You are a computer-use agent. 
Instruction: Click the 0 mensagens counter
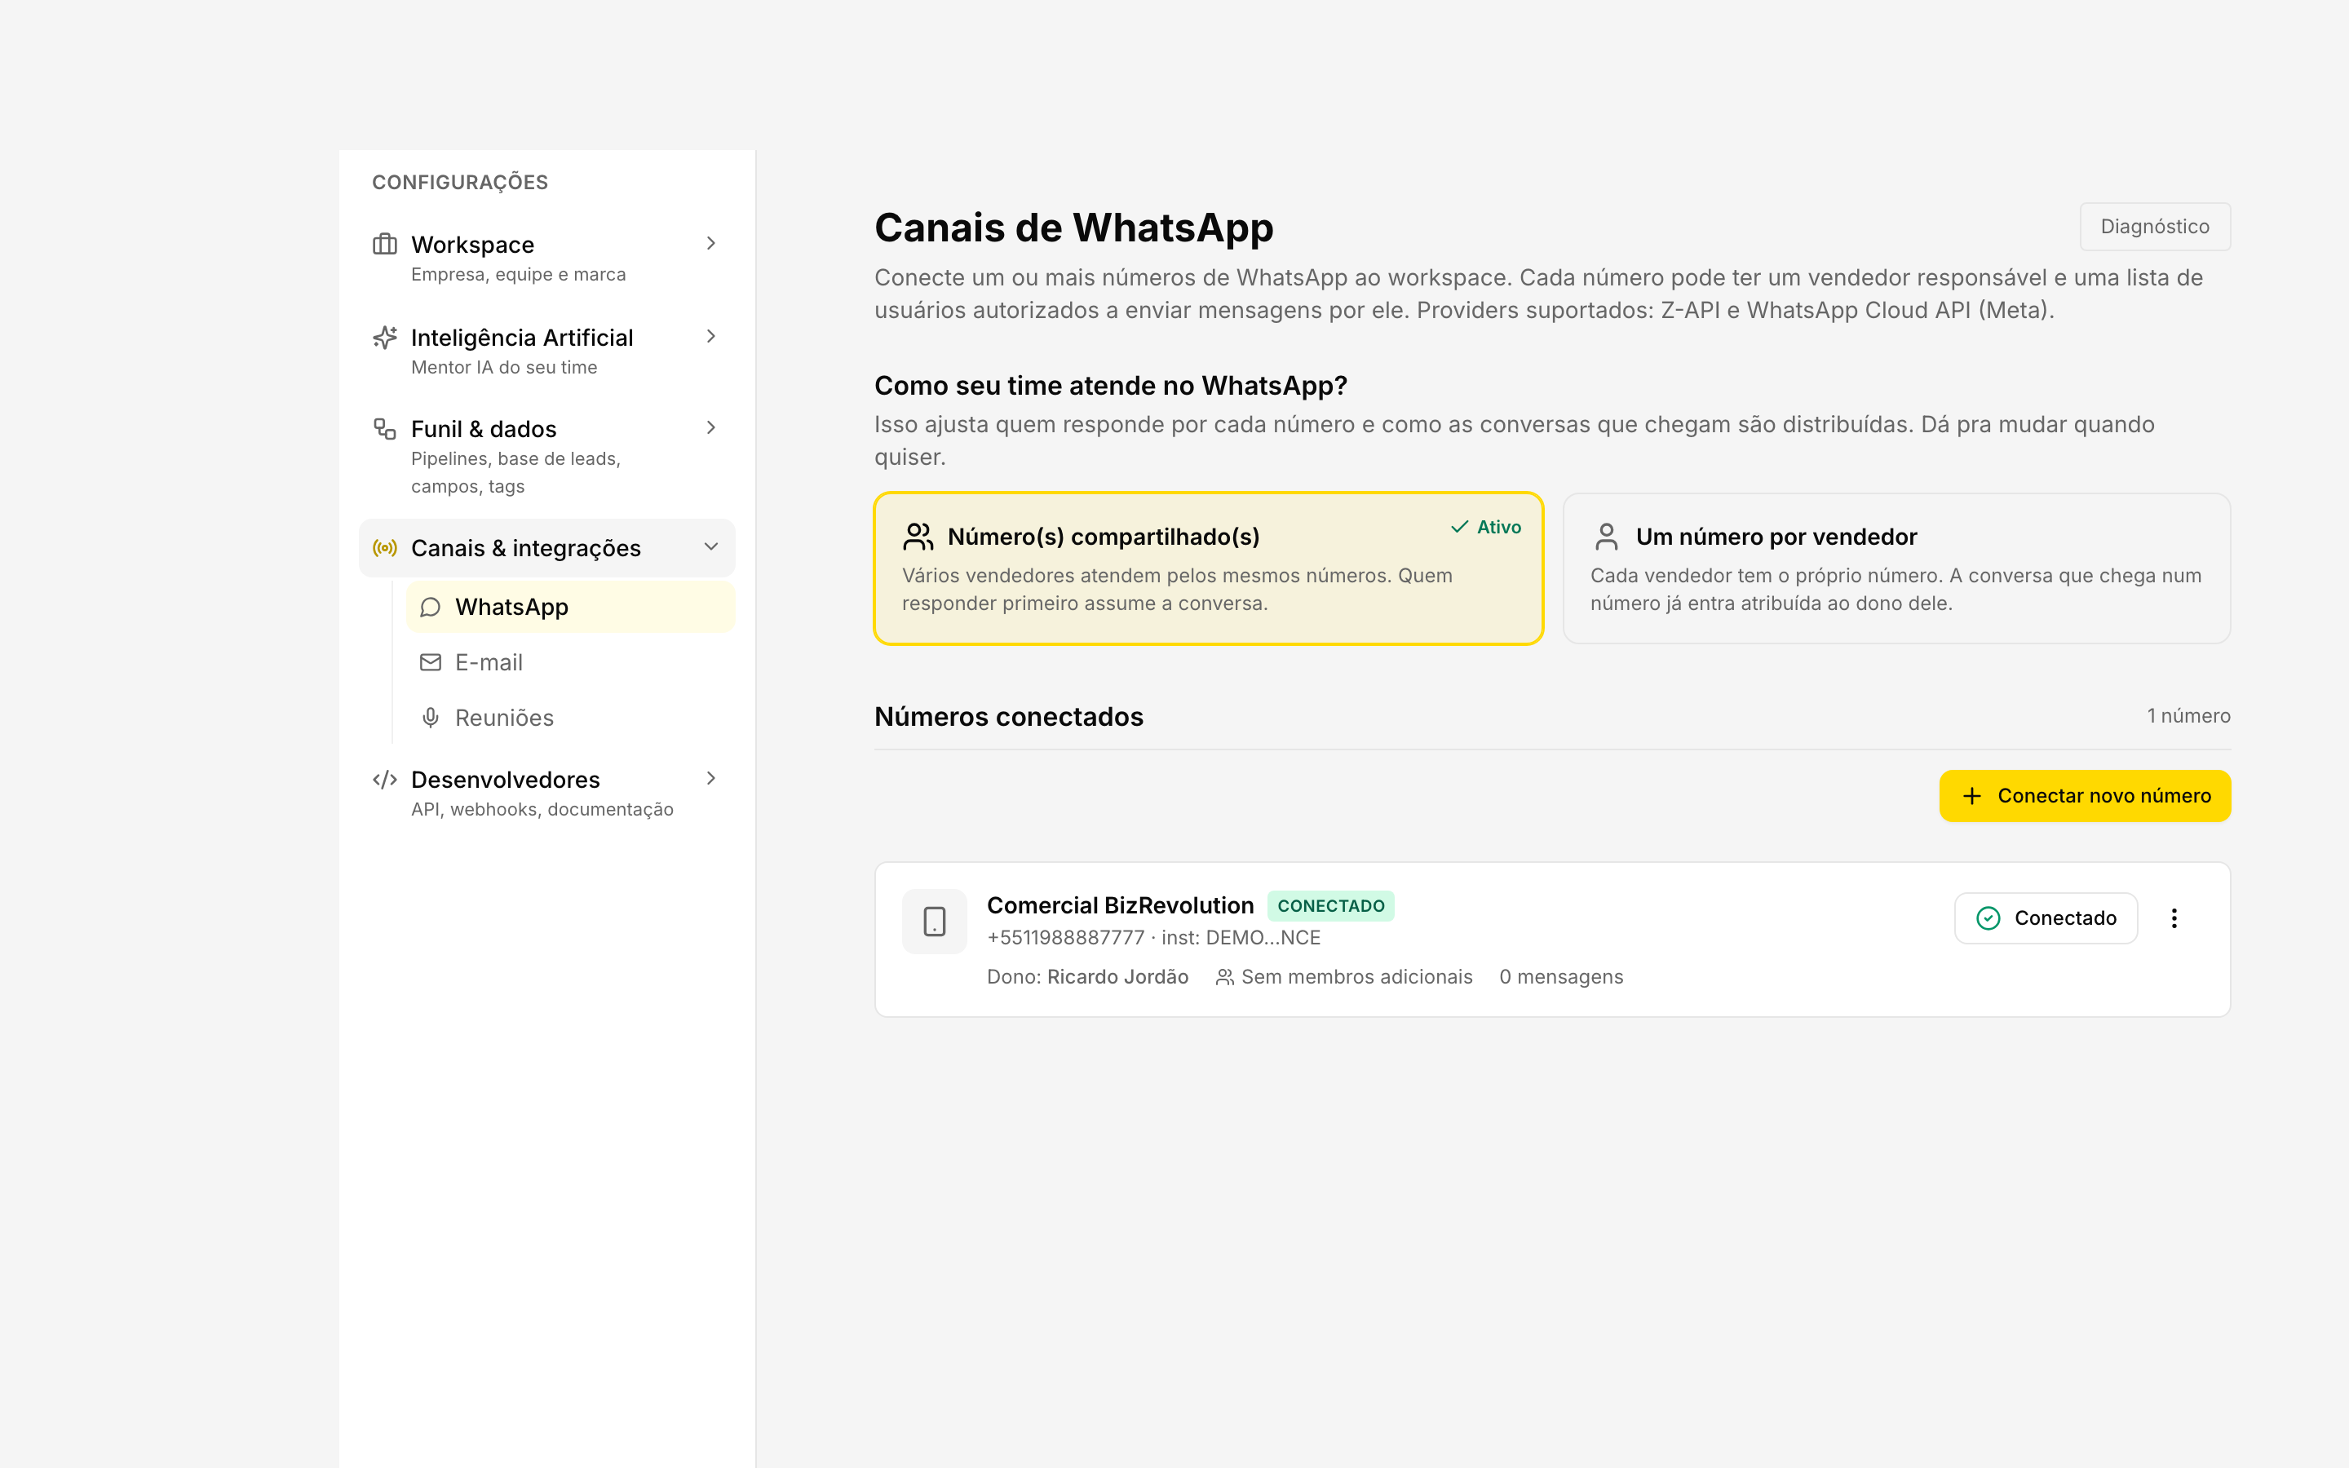point(1561,977)
